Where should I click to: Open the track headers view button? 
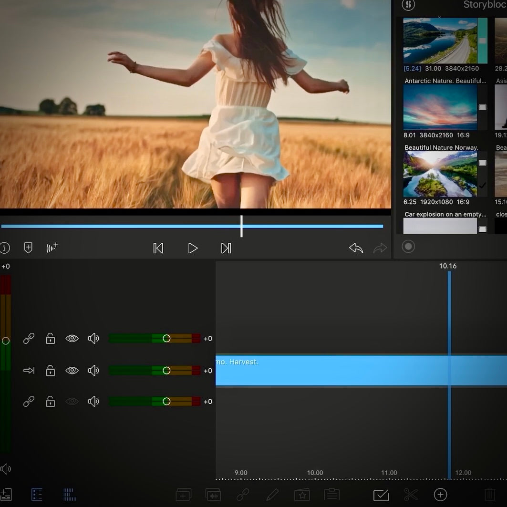[37, 495]
